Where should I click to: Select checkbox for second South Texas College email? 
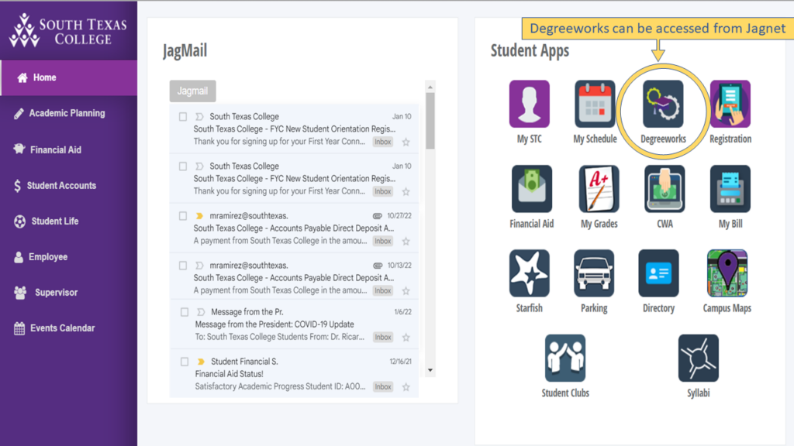183,166
